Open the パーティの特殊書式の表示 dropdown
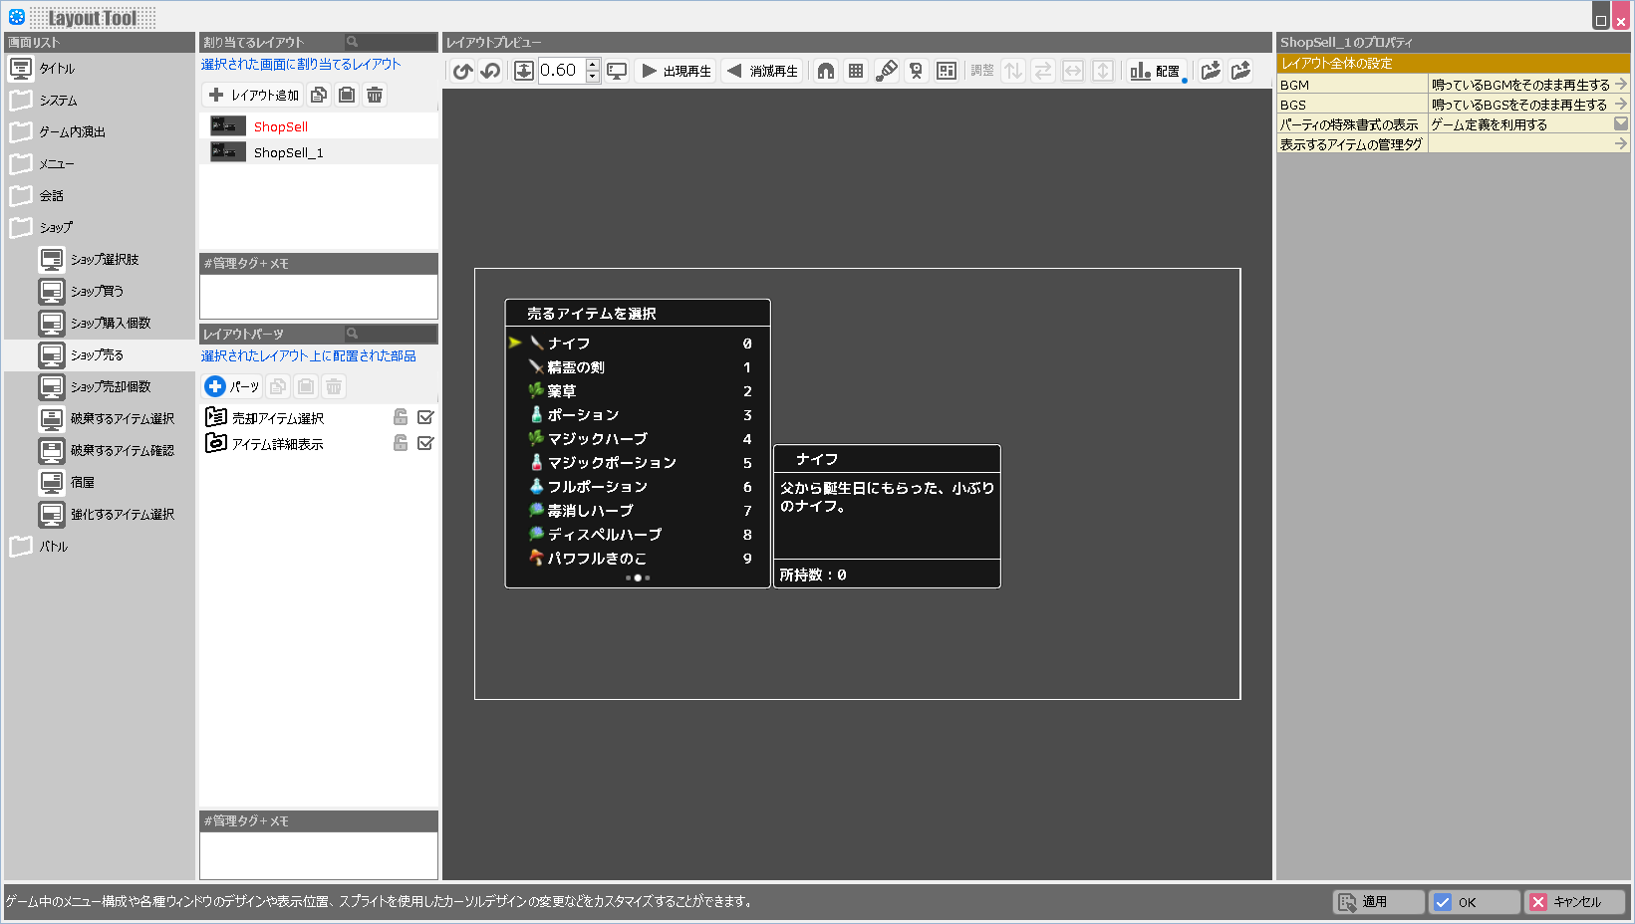Viewport: 1635px width, 924px height. point(1620,124)
